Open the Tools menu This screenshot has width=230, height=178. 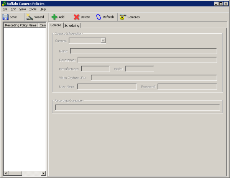(x=33, y=9)
